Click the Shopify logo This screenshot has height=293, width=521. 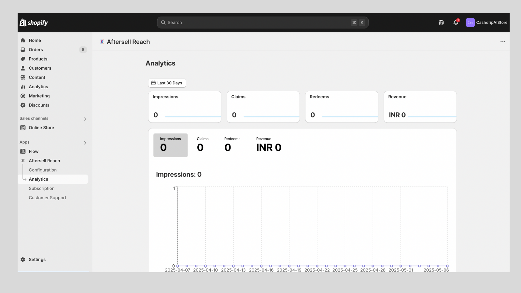tap(34, 22)
